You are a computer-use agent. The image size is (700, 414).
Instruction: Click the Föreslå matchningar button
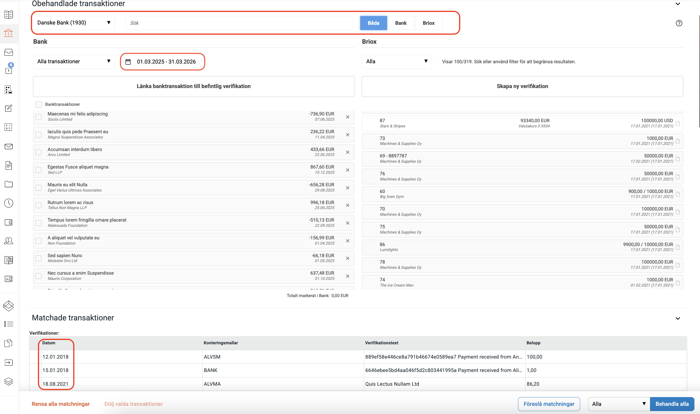click(549, 404)
